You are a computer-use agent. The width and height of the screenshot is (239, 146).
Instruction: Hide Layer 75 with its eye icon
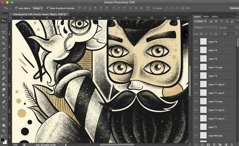tap(196, 50)
